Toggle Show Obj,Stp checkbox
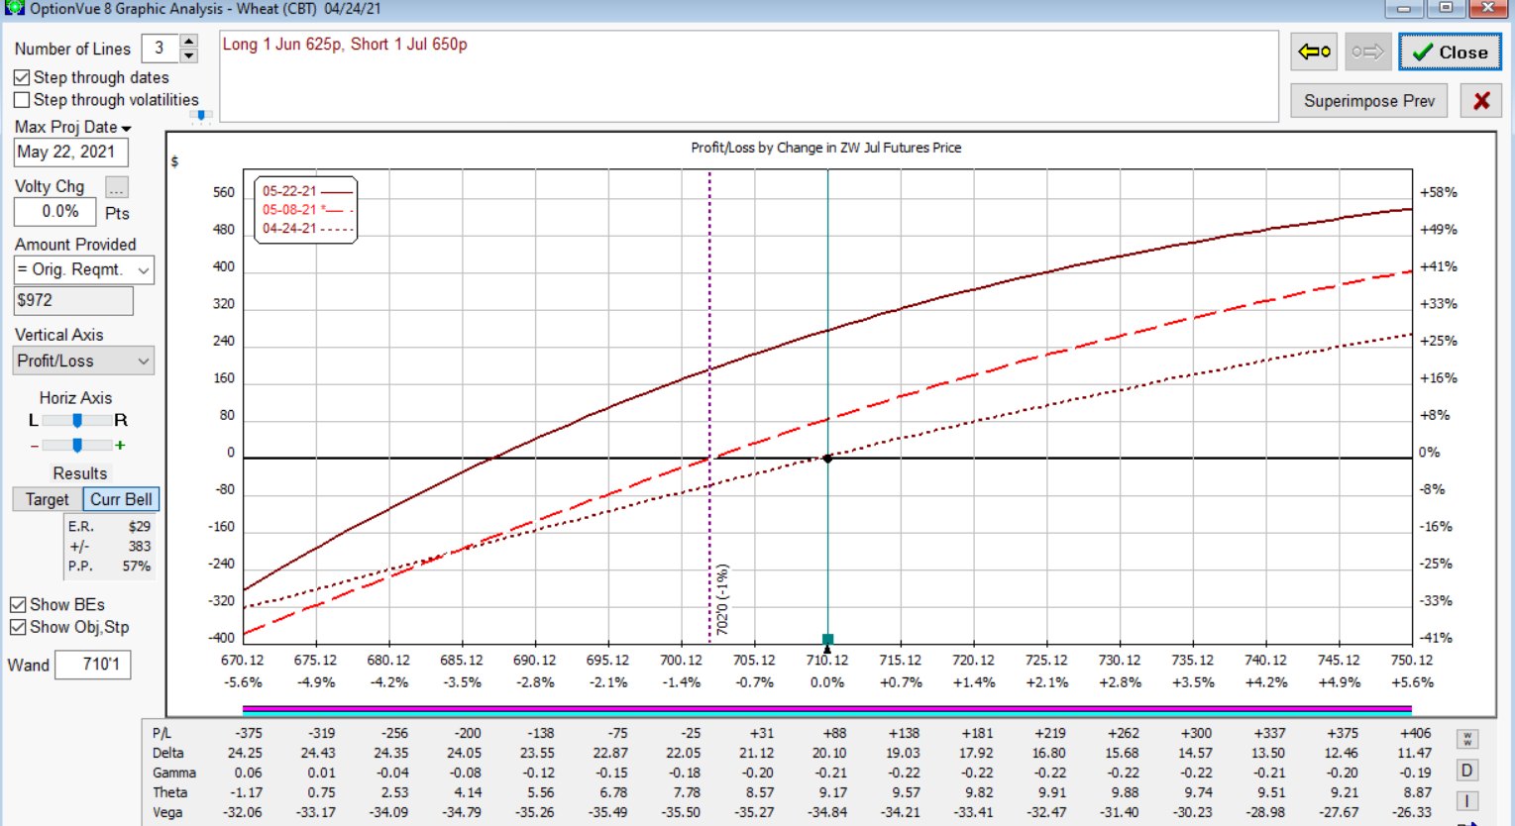Screen dimensions: 1515x826 pyautogui.click(x=18, y=627)
